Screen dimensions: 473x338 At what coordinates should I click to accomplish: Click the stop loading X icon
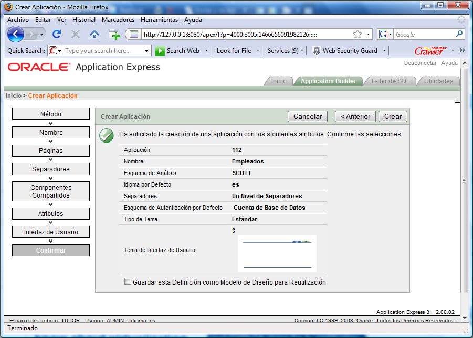(76, 35)
